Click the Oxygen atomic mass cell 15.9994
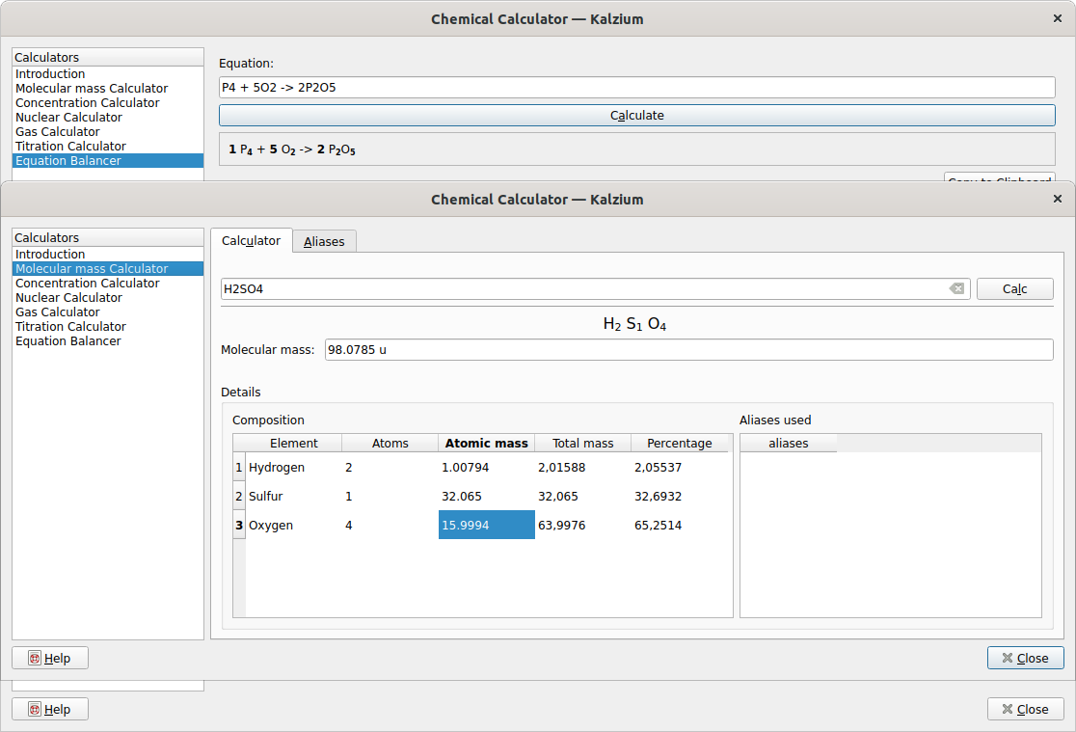1076x732 pixels. [486, 526]
